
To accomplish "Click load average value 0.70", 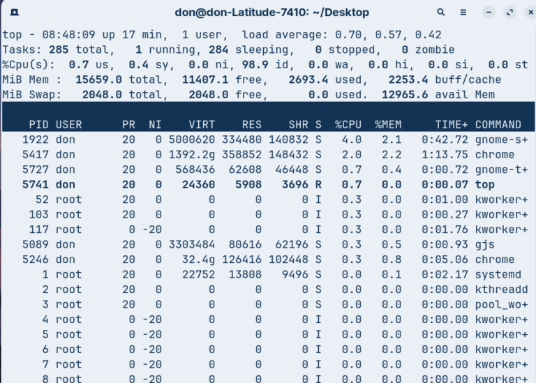I will pos(348,34).
